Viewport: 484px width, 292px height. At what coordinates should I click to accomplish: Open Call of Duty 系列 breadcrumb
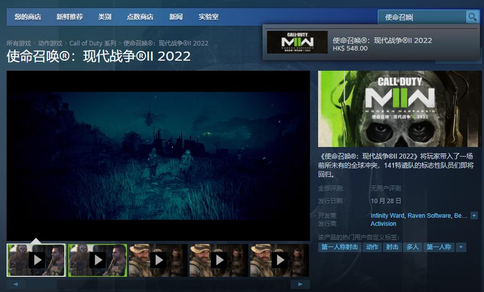point(93,43)
